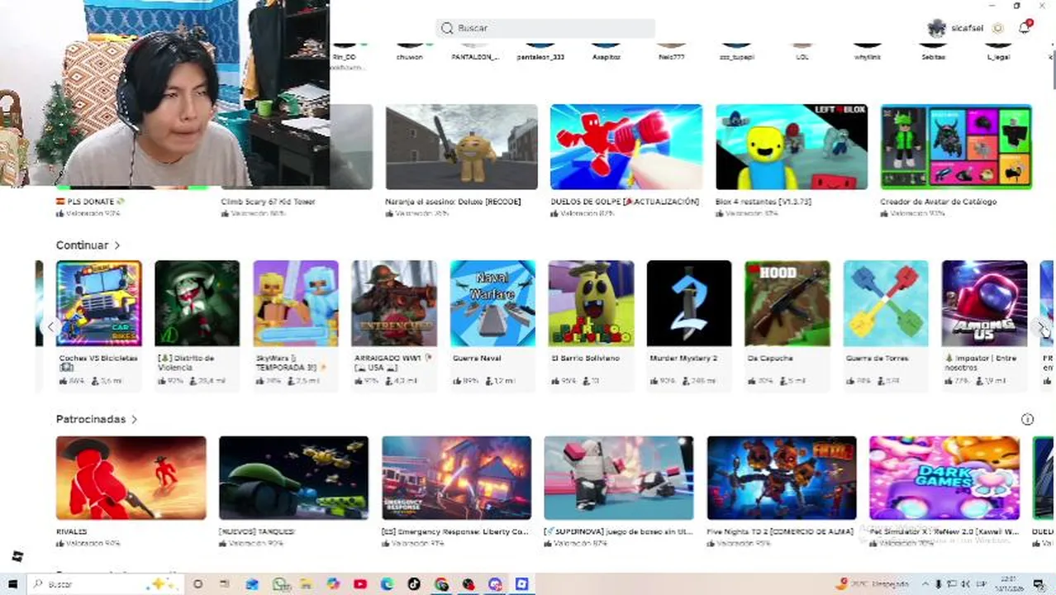The height and width of the screenshot is (595, 1056).
Task: Click the Buscar search field at top
Action: [545, 28]
